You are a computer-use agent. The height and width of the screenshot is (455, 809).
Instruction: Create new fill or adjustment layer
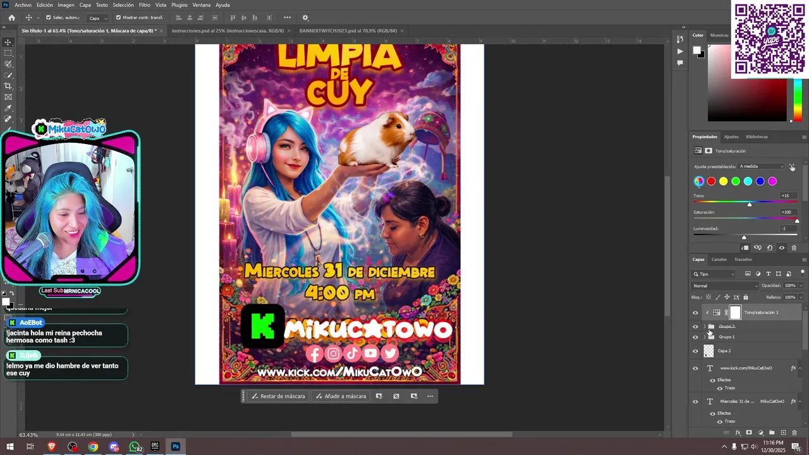[760, 433]
